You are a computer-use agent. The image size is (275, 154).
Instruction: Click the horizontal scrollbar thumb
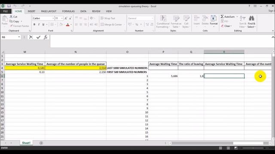pos(248,143)
